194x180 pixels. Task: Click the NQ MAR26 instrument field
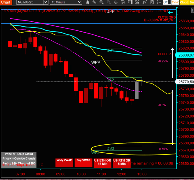tap(30, 2)
